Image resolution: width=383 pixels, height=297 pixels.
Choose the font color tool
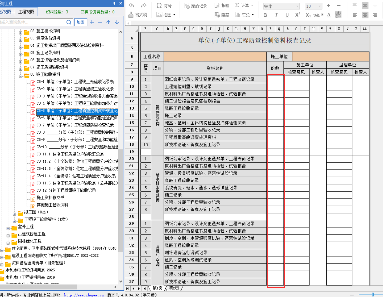click(329, 15)
